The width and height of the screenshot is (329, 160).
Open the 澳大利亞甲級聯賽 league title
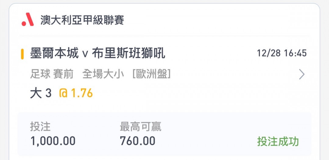(x=82, y=20)
